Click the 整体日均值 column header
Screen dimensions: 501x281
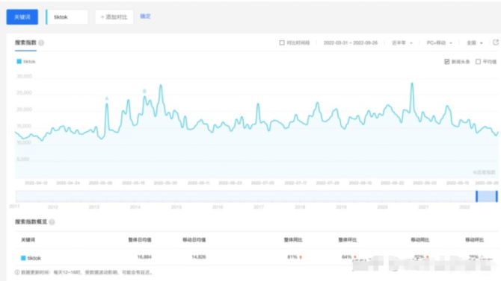pos(140,240)
